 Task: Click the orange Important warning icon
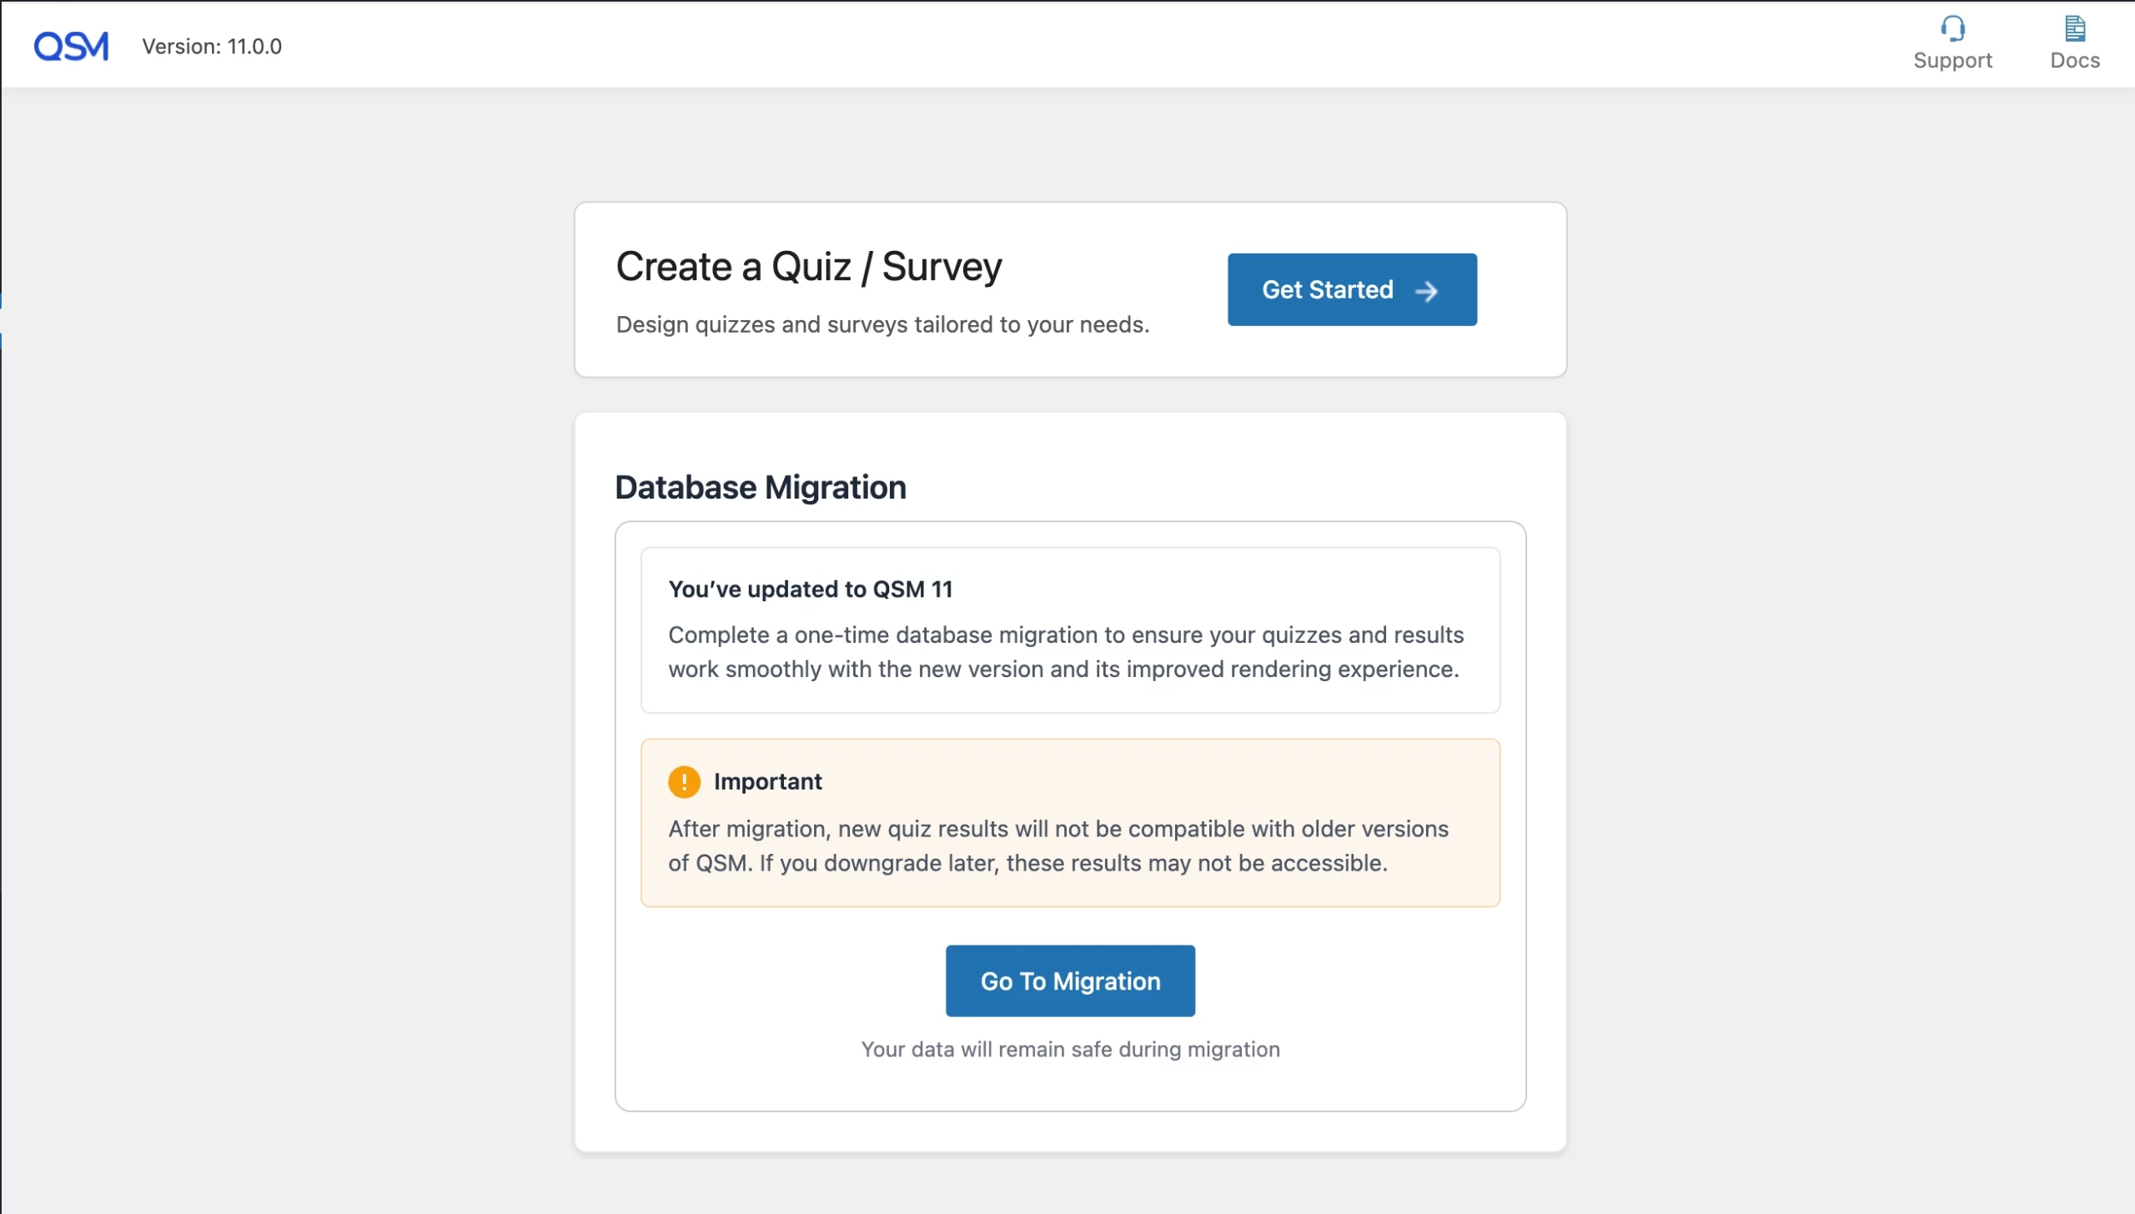684,781
